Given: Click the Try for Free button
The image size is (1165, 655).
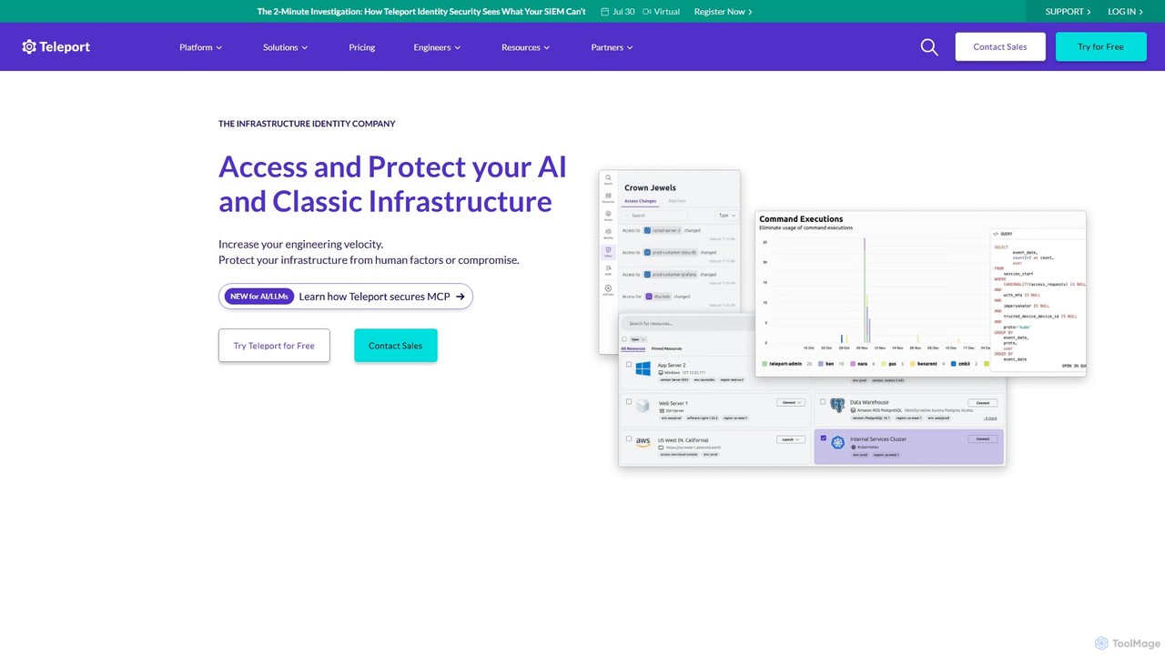Looking at the screenshot, I should click(x=1100, y=46).
